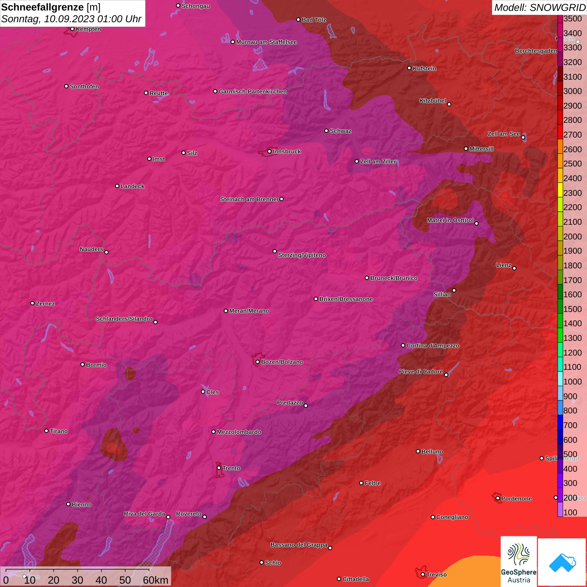Click the Bassano del Grappa label
Screen dimensions: 587x587
click(x=299, y=545)
